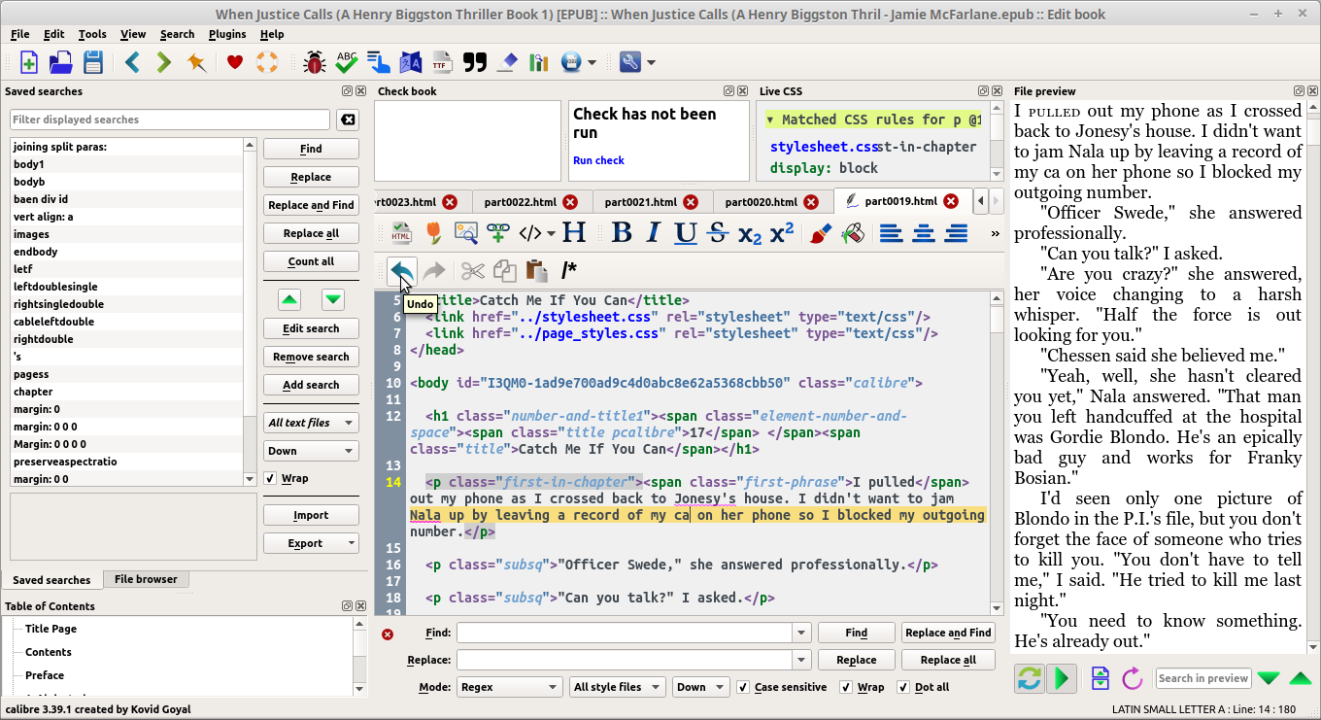
Task: Switch to part0021.html tab
Action: (640, 202)
